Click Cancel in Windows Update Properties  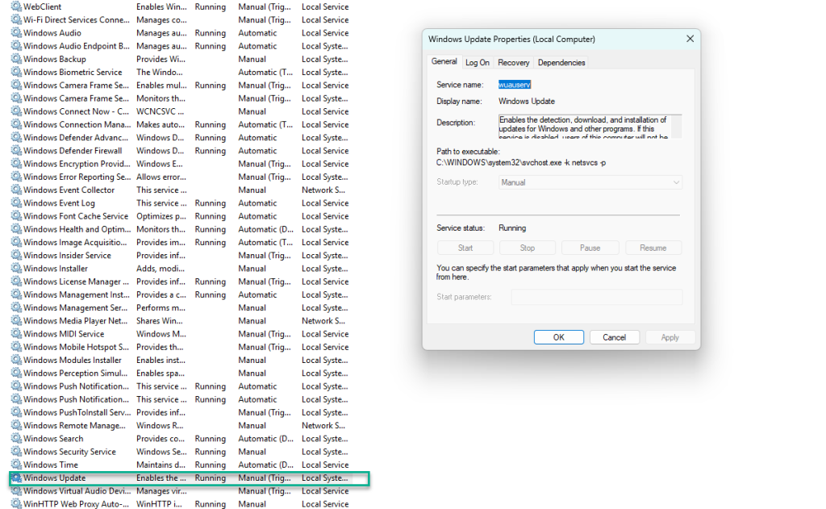(x=614, y=337)
